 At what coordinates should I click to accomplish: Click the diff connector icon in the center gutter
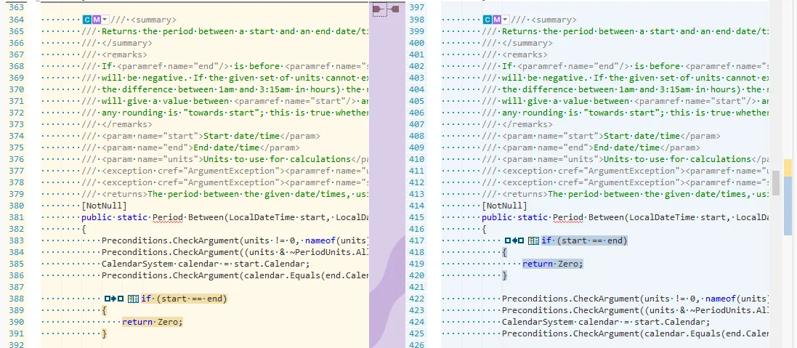click(x=387, y=9)
